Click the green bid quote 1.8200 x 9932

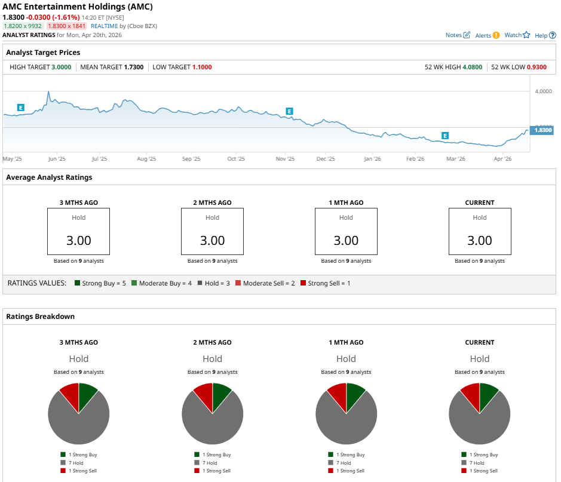tap(23, 26)
